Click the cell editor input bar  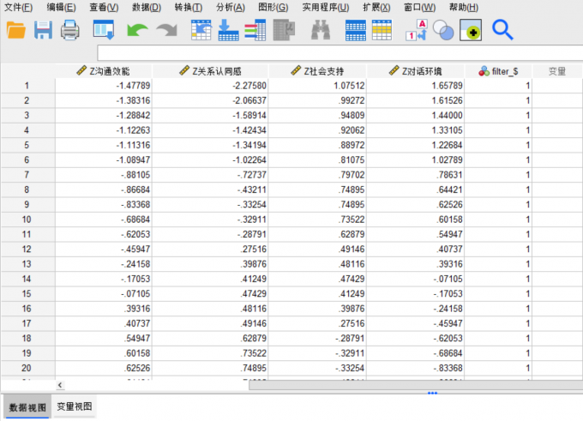334,53
